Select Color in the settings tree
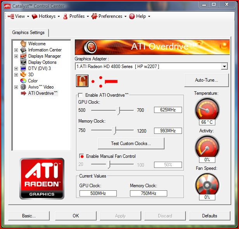This screenshot has width=239, height=229. coord(33,81)
